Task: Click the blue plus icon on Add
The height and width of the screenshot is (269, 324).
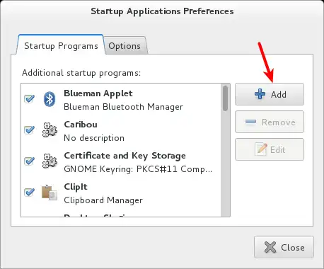Action: 260,94
